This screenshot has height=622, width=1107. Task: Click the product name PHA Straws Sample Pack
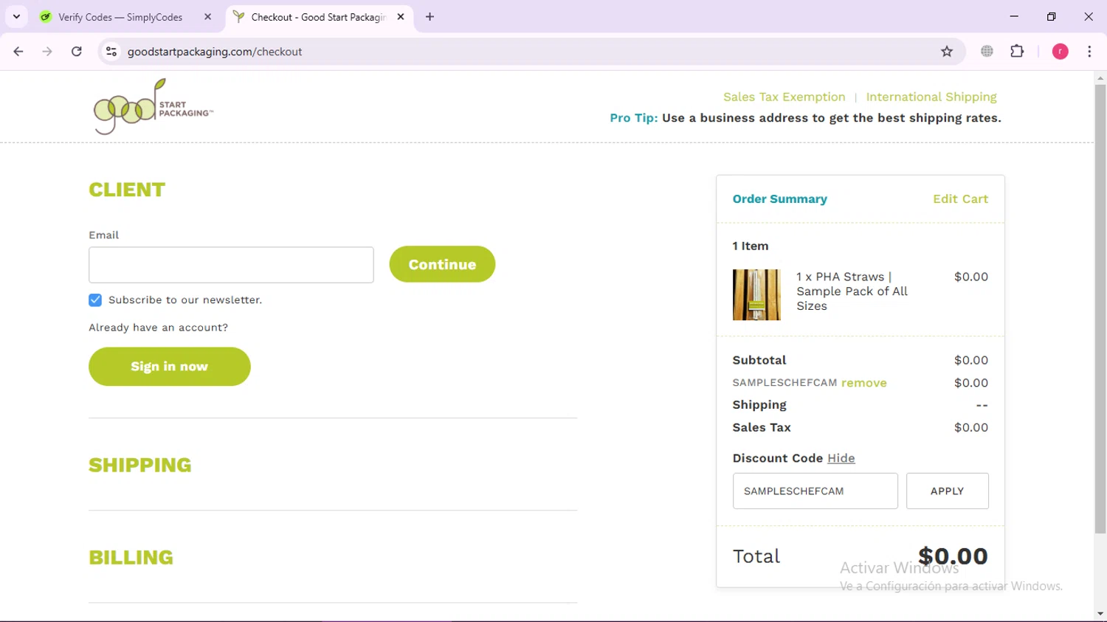(852, 291)
